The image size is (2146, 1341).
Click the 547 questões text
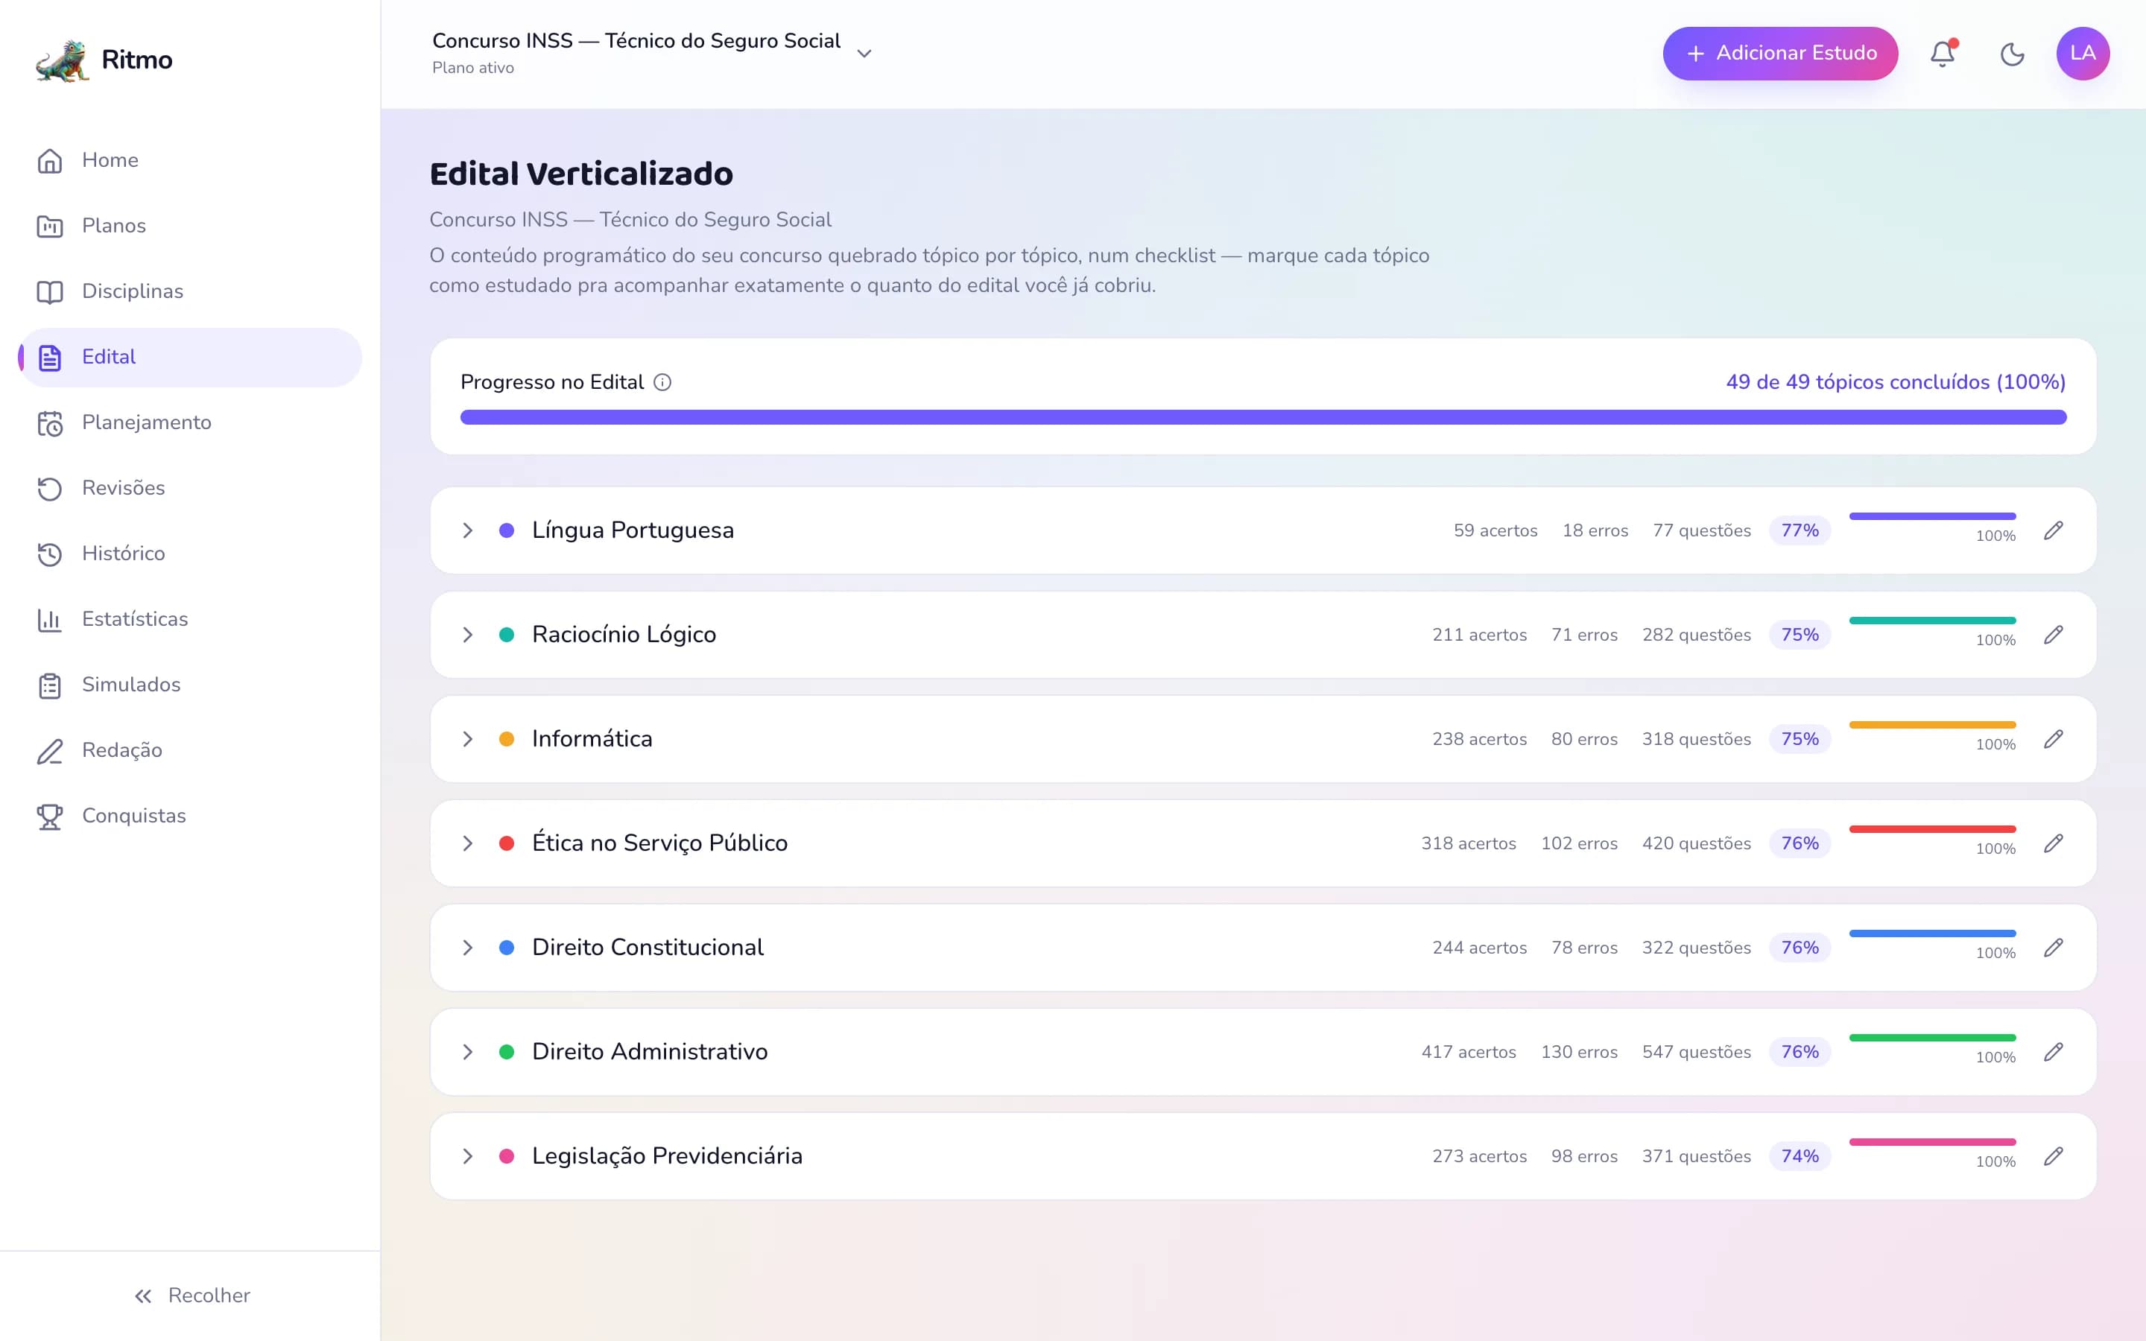1695,1052
